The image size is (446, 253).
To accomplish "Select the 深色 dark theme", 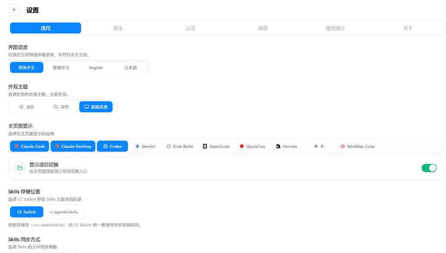I will click(61, 107).
